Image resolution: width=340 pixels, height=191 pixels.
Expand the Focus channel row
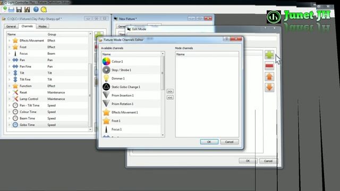tap(10, 54)
